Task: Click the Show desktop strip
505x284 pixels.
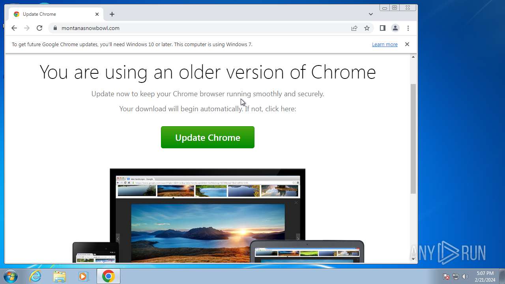Action: [x=502, y=276]
